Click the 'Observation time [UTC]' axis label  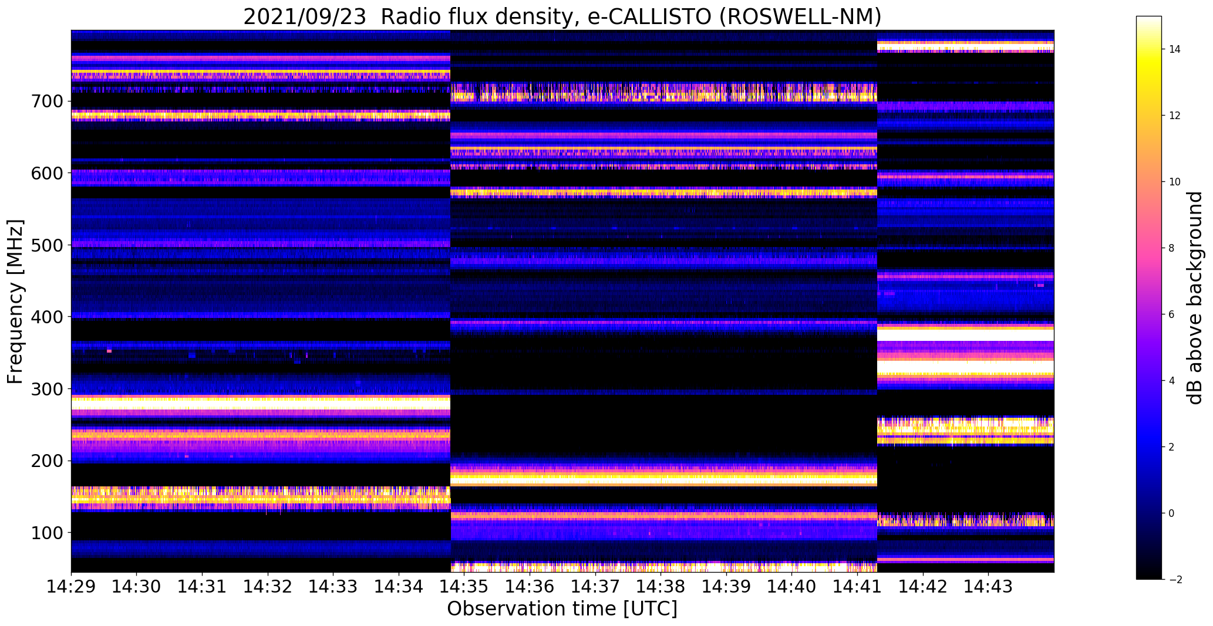click(562, 609)
